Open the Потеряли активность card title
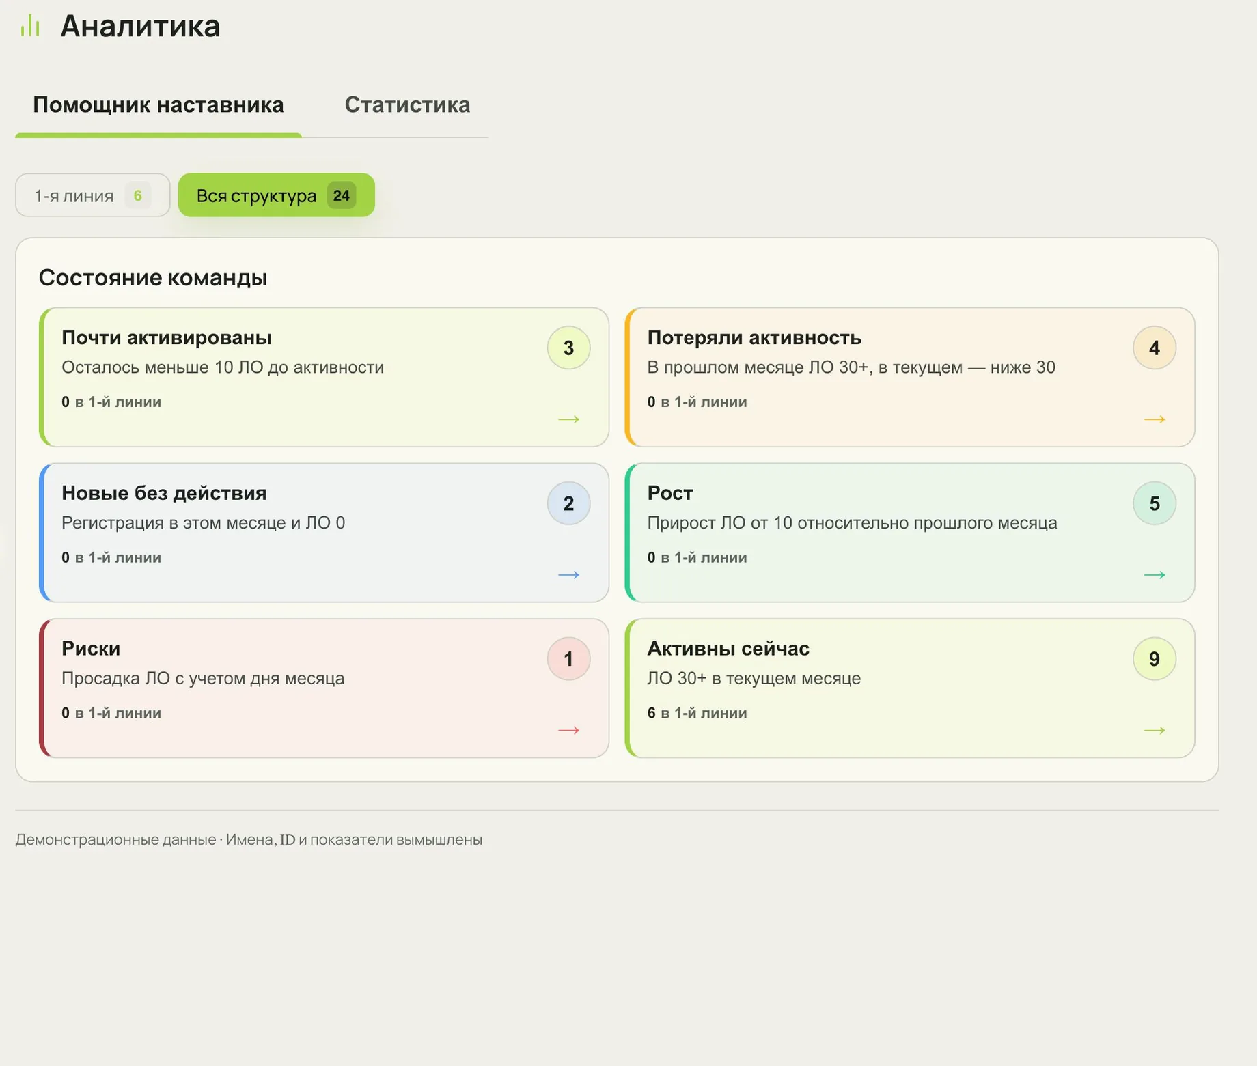The height and width of the screenshot is (1066, 1257). [x=754, y=337]
